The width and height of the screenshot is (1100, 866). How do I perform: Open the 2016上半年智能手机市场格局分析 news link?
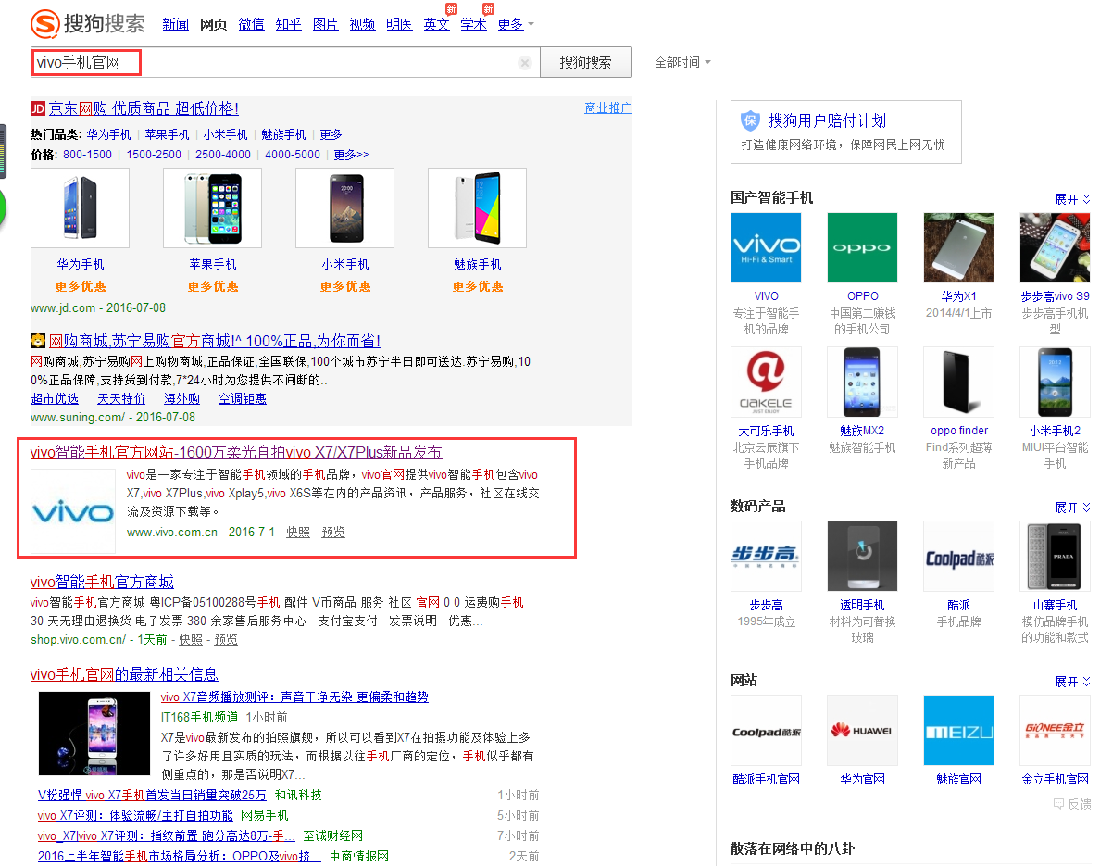[x=180, y=856]
